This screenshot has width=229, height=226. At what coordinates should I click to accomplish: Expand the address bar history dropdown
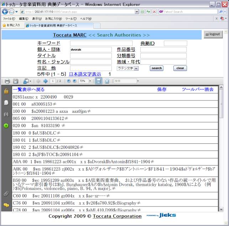(137, 12)
